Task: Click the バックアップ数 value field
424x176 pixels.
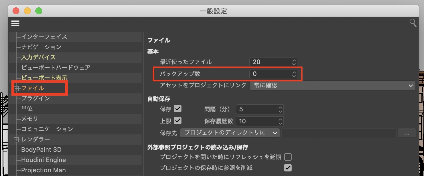Action: point(270,74)
